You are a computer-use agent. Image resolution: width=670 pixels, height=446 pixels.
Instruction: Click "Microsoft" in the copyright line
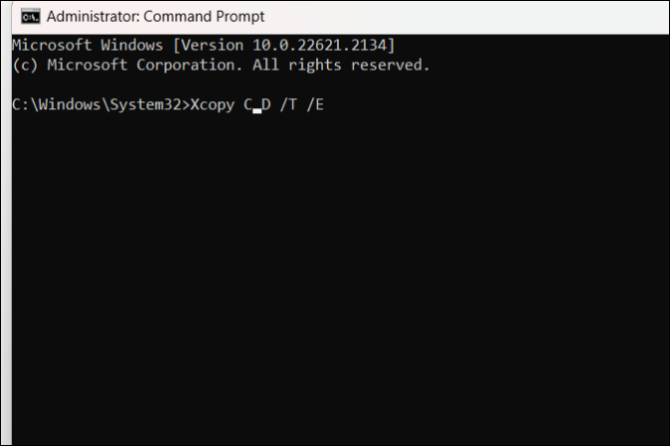(87, 65)
